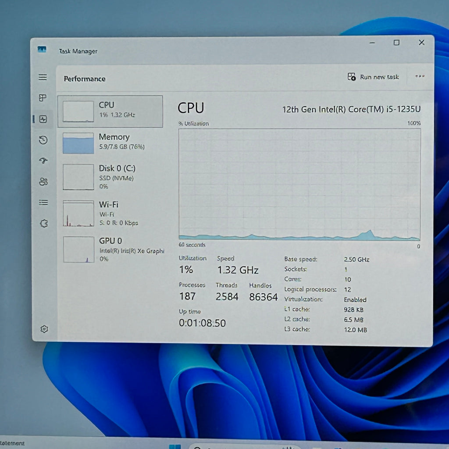Click the L1 cache 928 KB value
Viewport: 449px width, 449px height.
354,310
